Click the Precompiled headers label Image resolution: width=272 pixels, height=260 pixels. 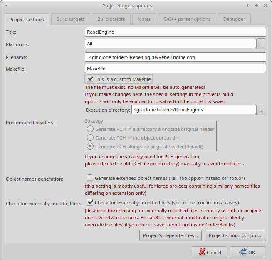tap(30, 123)
